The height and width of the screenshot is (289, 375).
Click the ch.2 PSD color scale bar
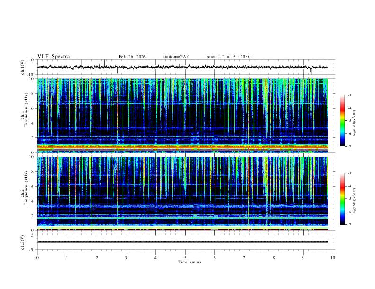343,199
